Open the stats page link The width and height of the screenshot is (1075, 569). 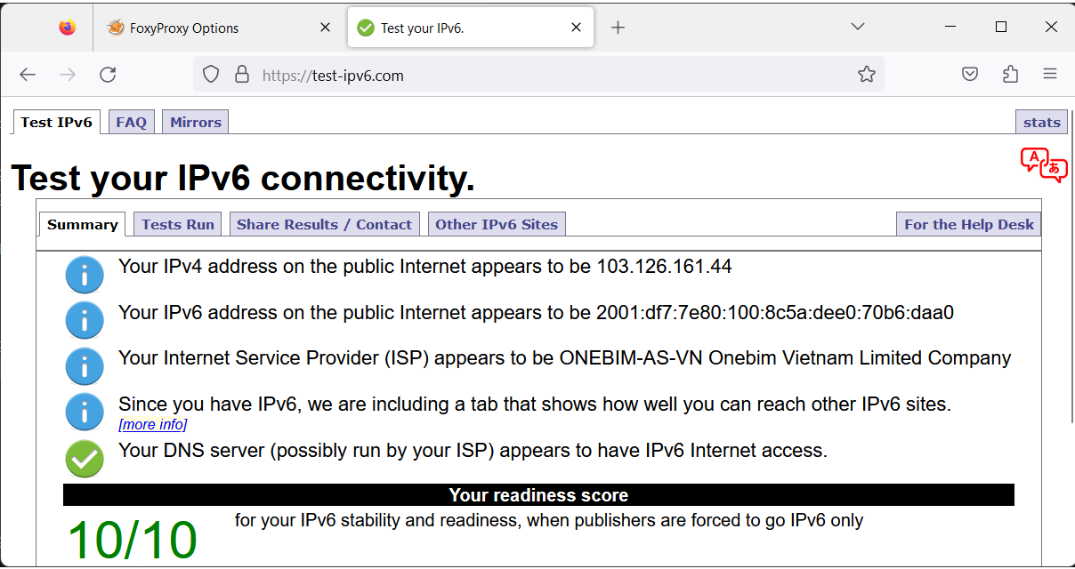pyautogui.click(x=1041, y=121)
